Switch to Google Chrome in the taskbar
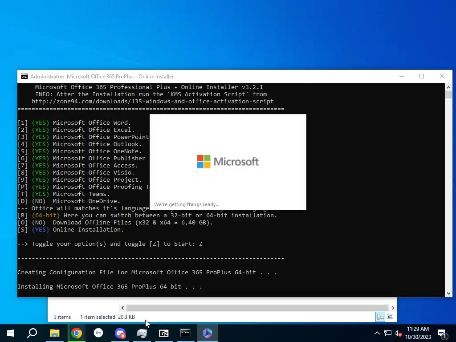This screenshot has width=456, height=342. [77, 333]
